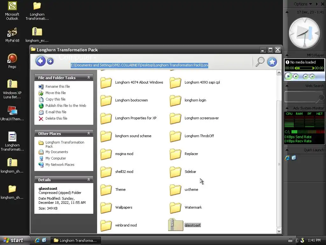Click the sidebar Web Search input box
The image size is (326, 245).
coord(301,97)
